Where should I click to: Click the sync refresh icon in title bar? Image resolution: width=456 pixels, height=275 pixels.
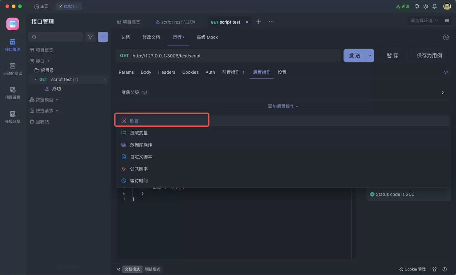tap(417, 6)
